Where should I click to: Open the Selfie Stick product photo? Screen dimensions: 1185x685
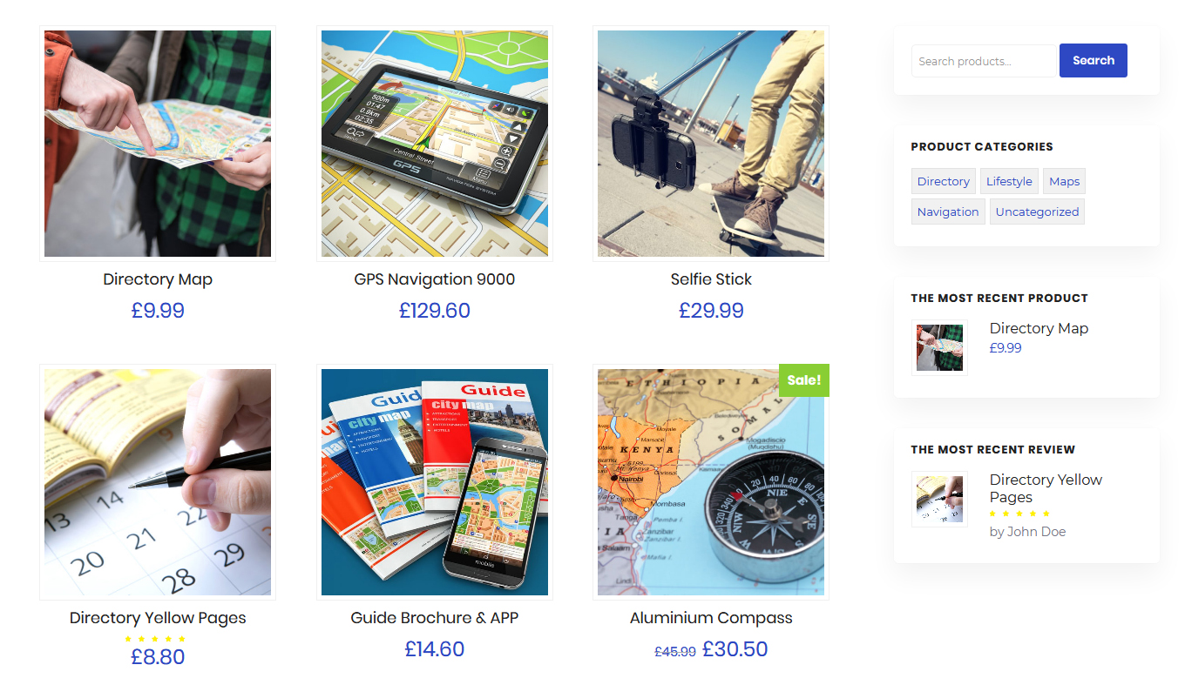(711, 144)
